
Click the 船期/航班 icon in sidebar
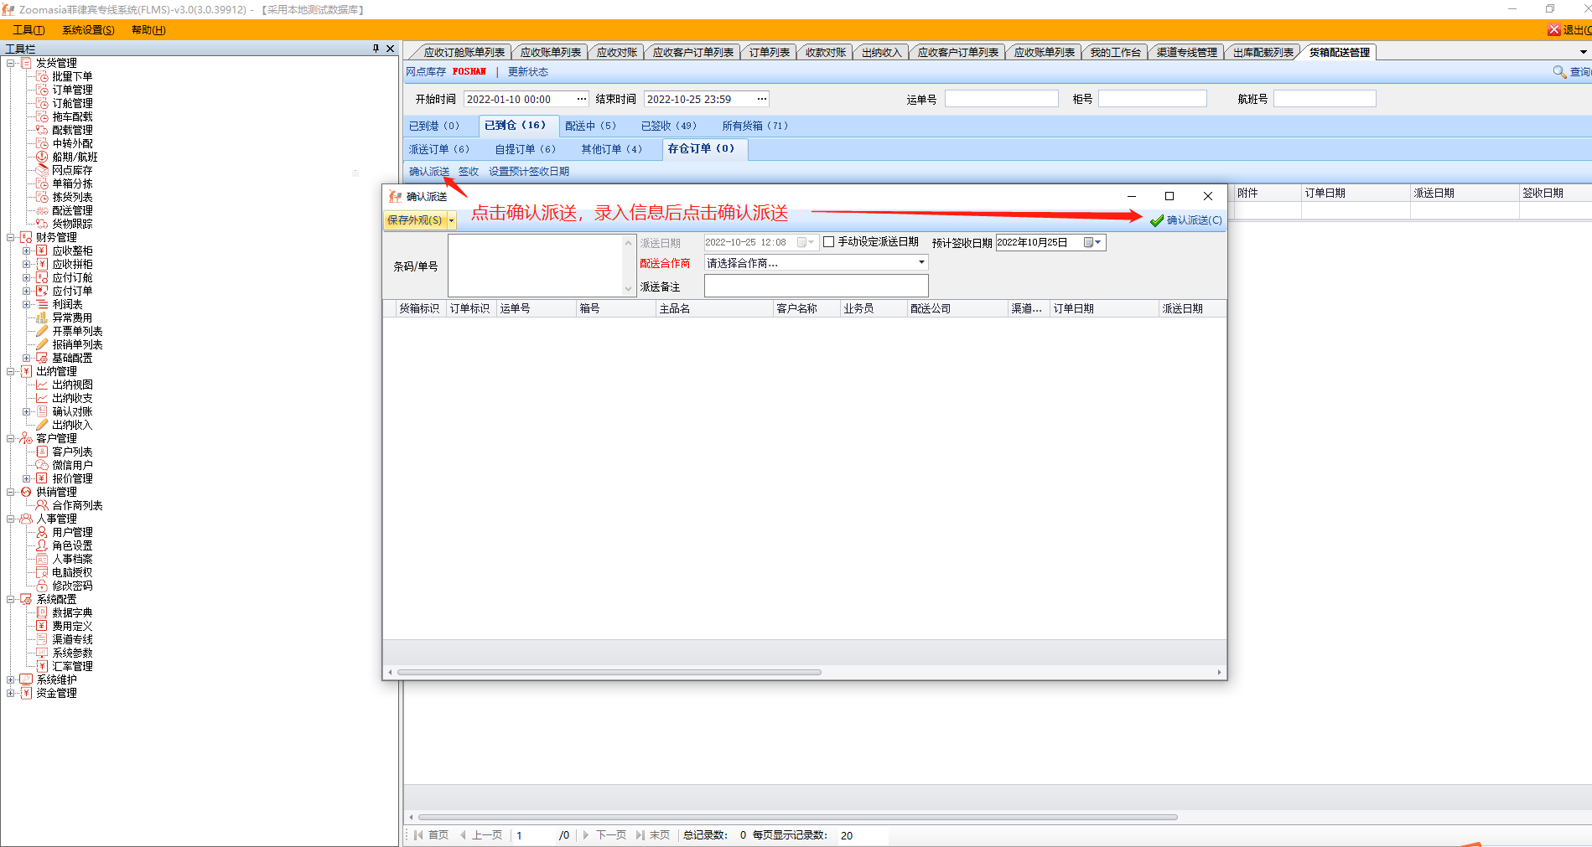point(42,157)
